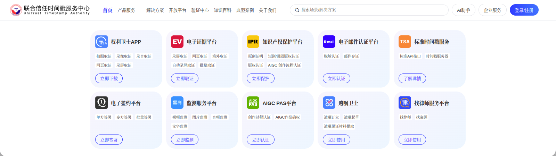Screen dimensions: 556x156
Task: Click the AIGC 创作流程认证 tag
Action: [x=284, y=65]
